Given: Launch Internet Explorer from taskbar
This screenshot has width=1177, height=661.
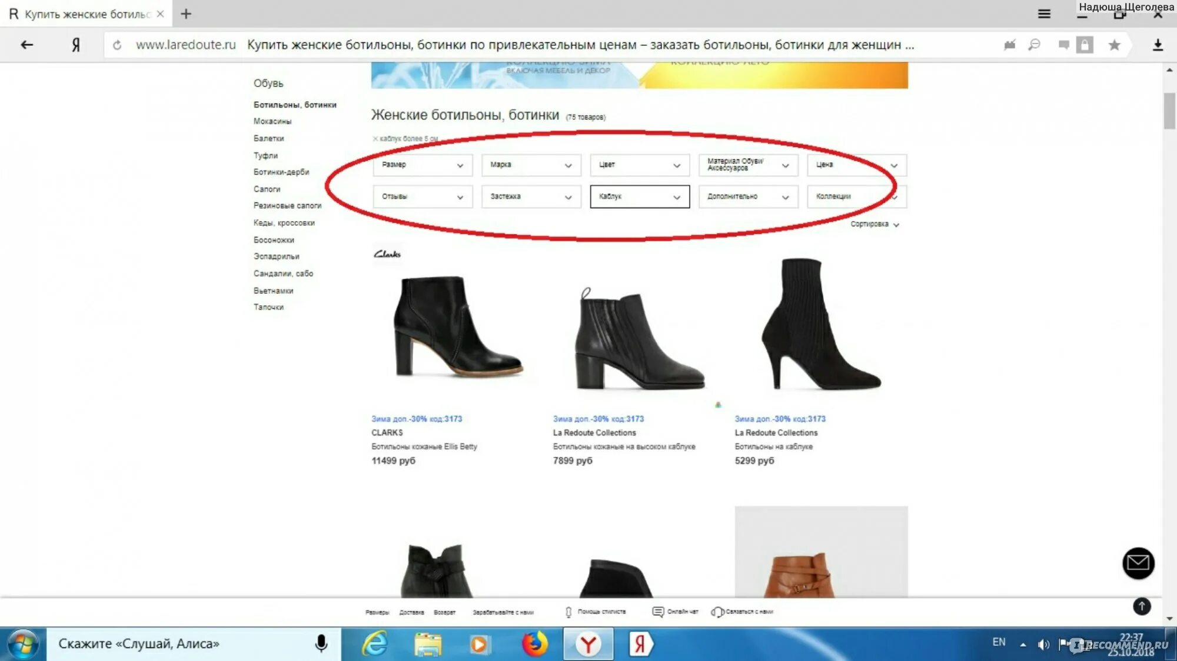Looking at the screenshot, I should click(x=374, y=644).
